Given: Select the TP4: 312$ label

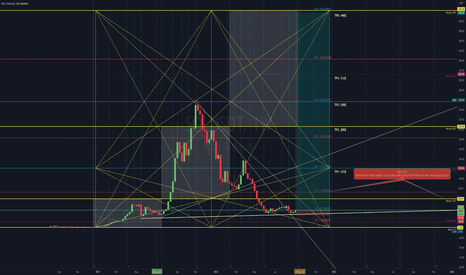Looking at the screenshot, I should pos(340,78).
